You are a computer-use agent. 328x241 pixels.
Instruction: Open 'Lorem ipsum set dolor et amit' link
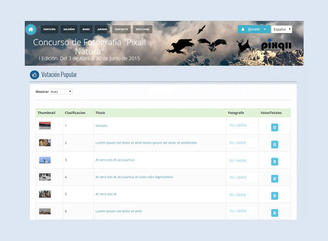[118, 211]
